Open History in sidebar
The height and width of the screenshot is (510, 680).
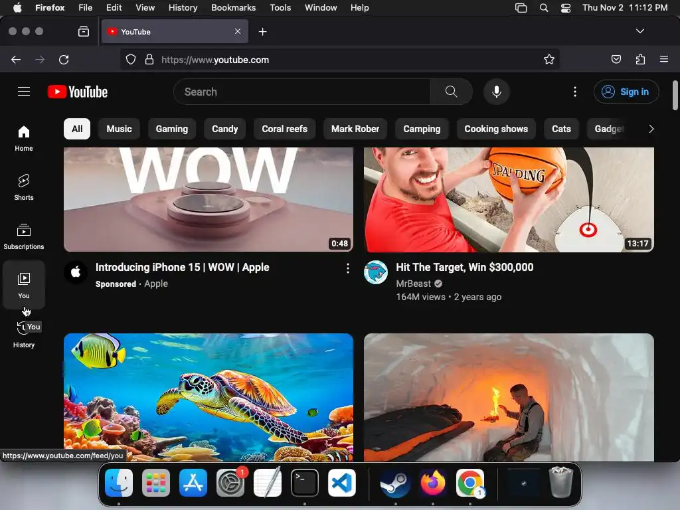(x=24, y=335)
